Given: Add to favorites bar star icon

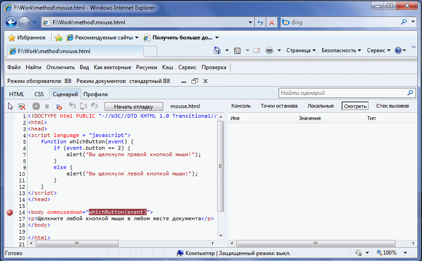Looking at the screenshot, I should (x=58, y=38).
